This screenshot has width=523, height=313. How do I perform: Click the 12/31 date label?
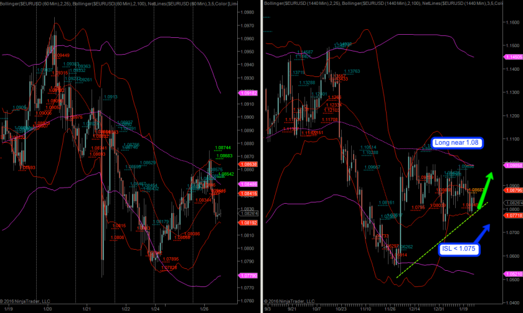click(439, 309)
